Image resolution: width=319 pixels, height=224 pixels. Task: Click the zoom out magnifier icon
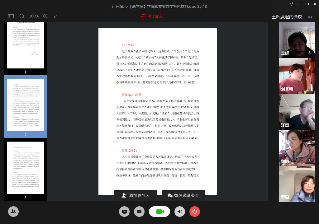click(22, 16)
